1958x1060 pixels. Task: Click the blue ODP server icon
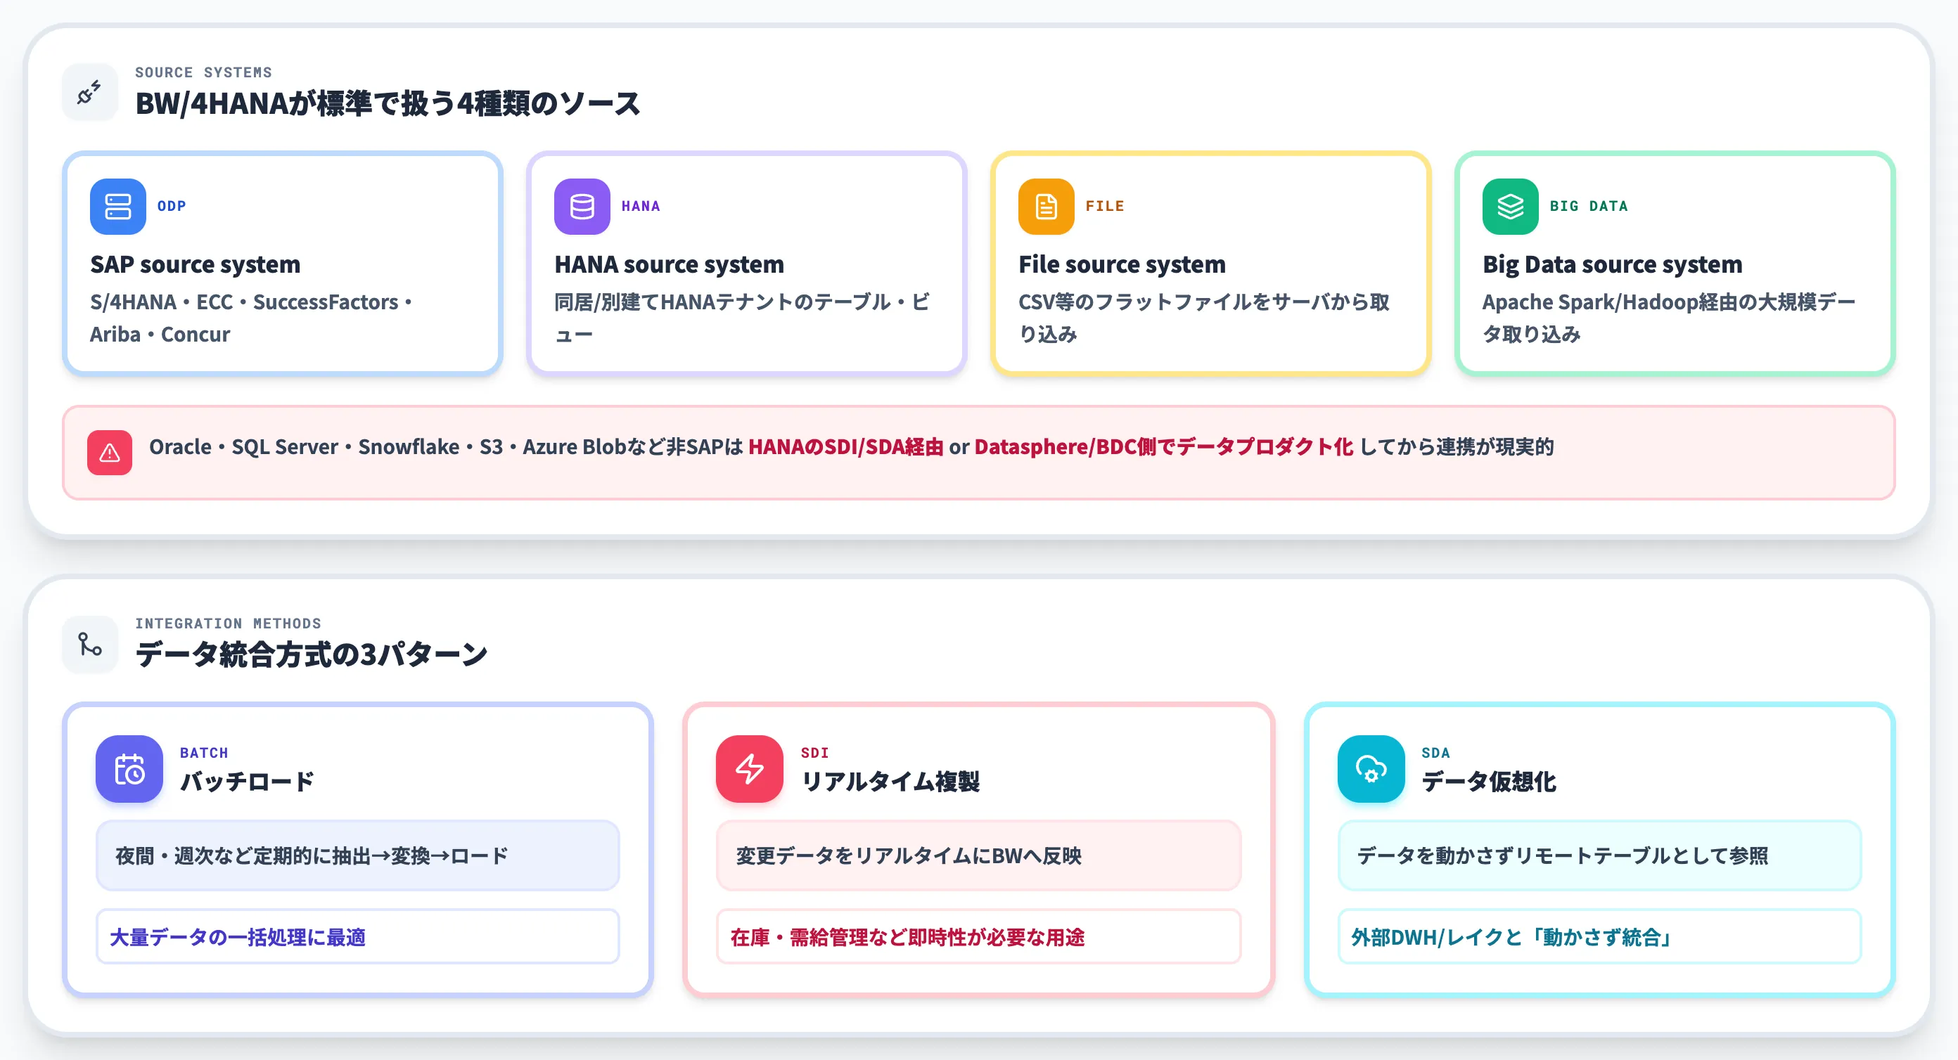click(x=118, y=207)
